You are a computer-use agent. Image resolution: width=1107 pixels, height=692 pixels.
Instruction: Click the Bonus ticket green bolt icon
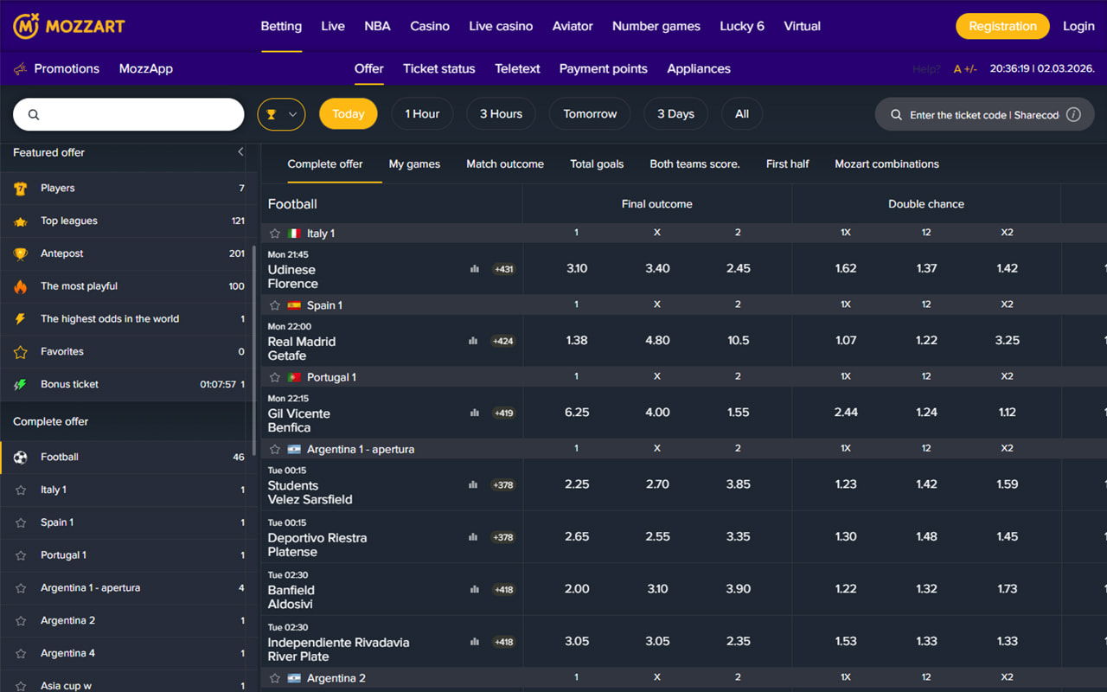tap(21, 384)
